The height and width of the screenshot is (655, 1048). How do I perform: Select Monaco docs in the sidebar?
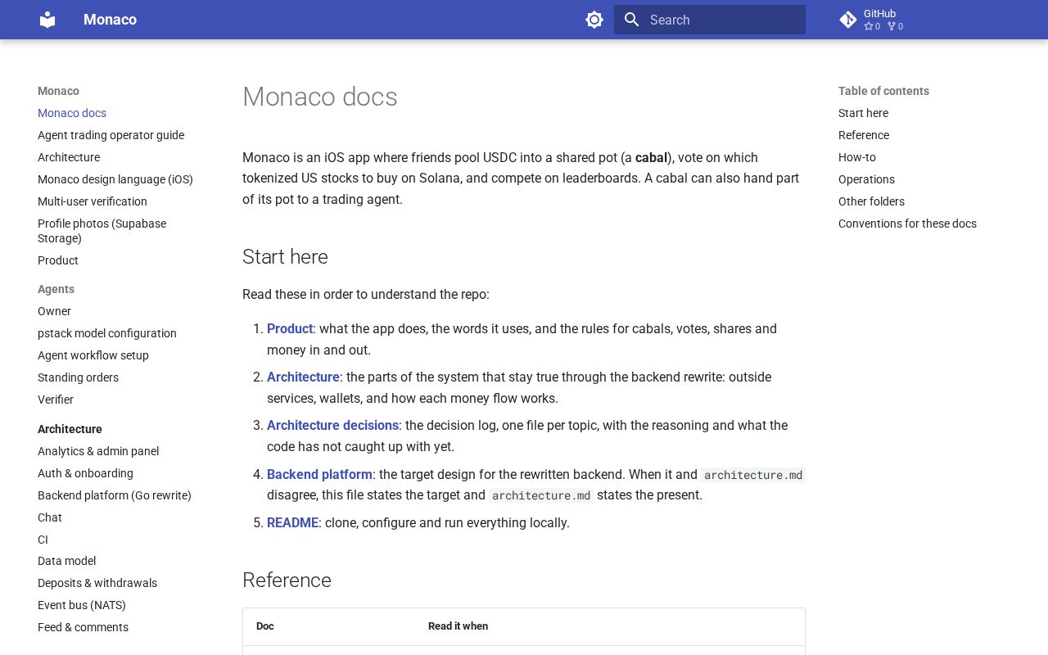point(72,113)
